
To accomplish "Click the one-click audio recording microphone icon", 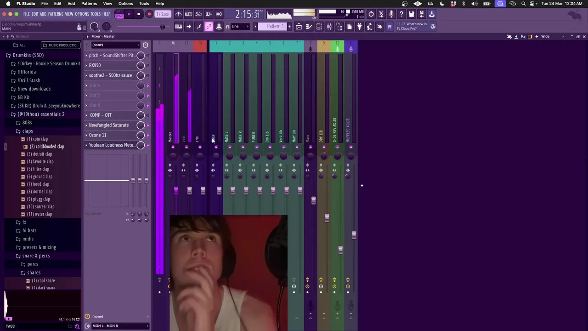I will (391, 14).
